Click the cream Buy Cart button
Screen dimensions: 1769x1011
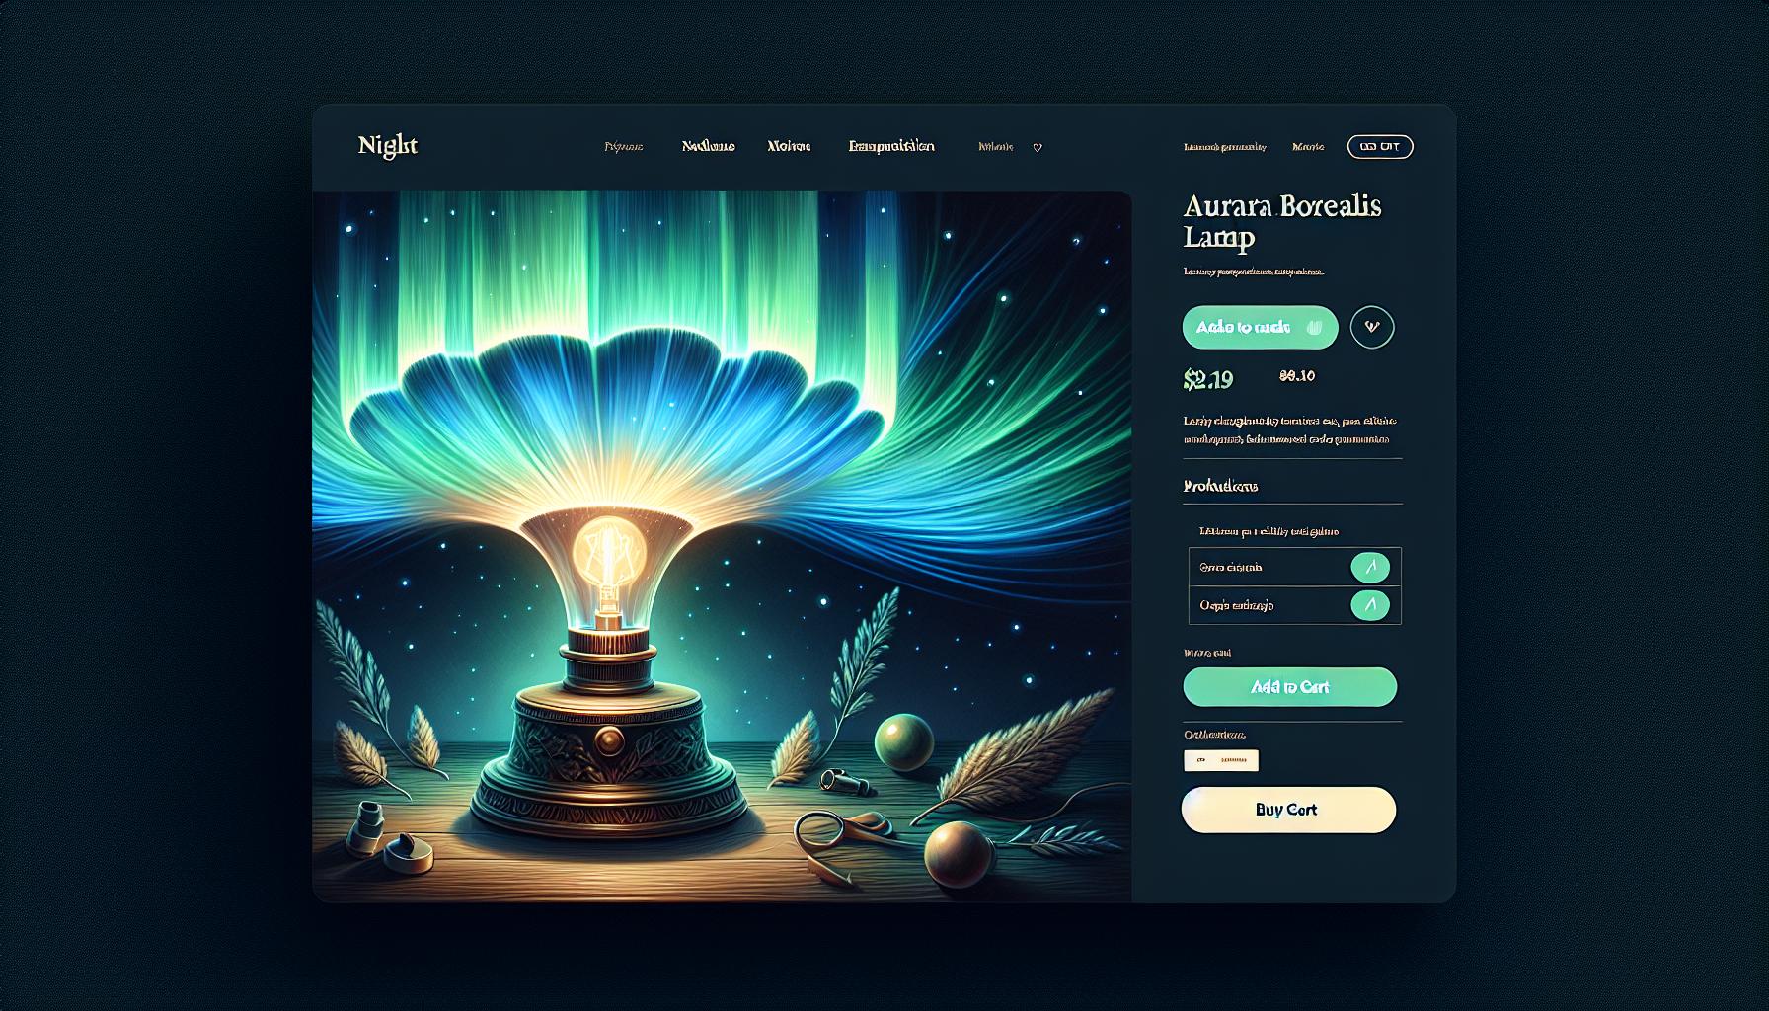pos(1288,810)
